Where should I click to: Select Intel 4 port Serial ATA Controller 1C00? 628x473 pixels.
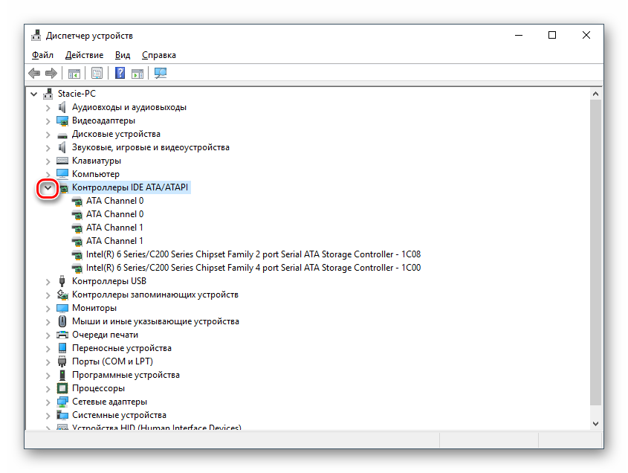(x=253, y=268)
